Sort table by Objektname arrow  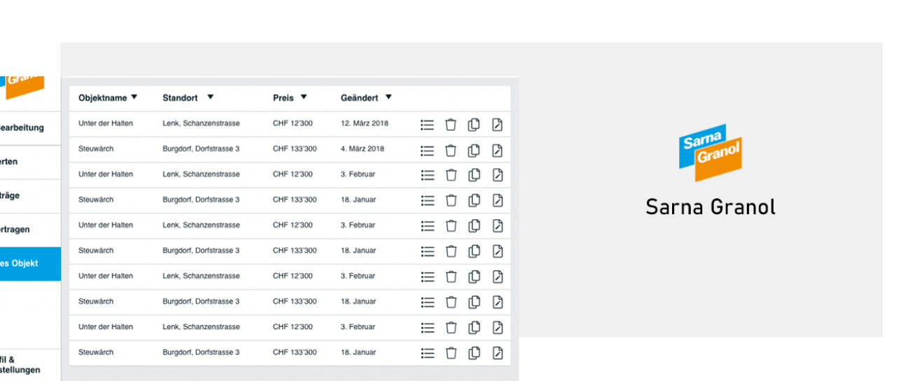point(135,97)
